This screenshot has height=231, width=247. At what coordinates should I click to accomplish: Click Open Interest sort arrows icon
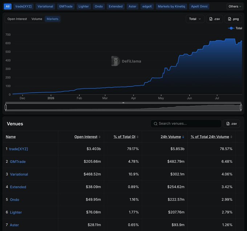[100, 137]
